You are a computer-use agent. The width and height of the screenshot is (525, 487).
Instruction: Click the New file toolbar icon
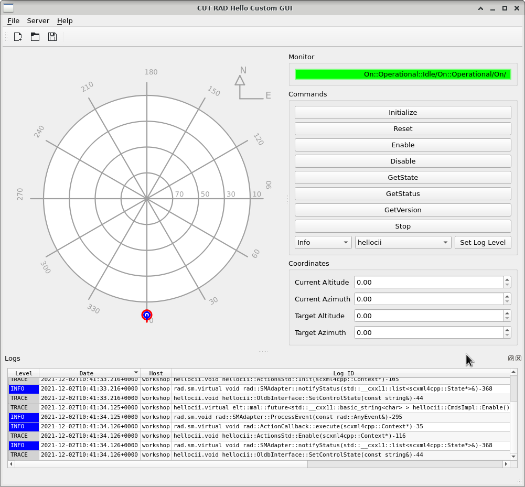[18, 37]
